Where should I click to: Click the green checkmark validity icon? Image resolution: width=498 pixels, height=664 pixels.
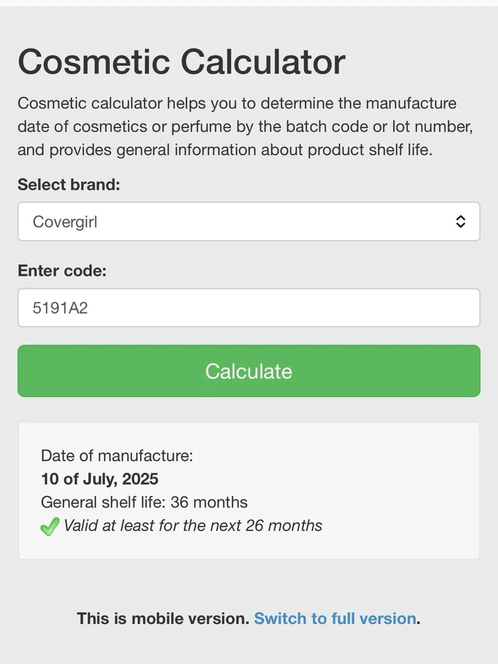pyautogui.click(x=50, y=526)
